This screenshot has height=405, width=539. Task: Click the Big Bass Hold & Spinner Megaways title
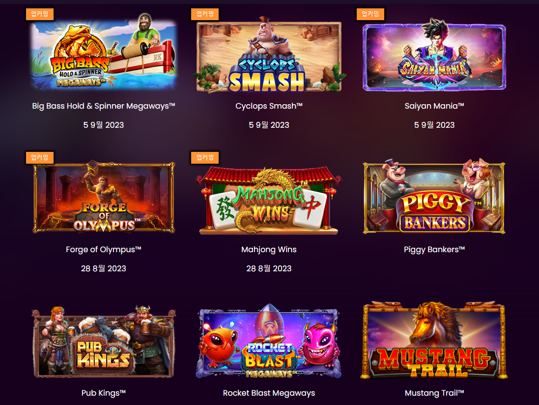pos(104,106)
